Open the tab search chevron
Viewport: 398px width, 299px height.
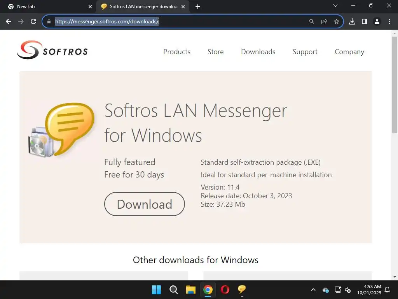[335, 5]
